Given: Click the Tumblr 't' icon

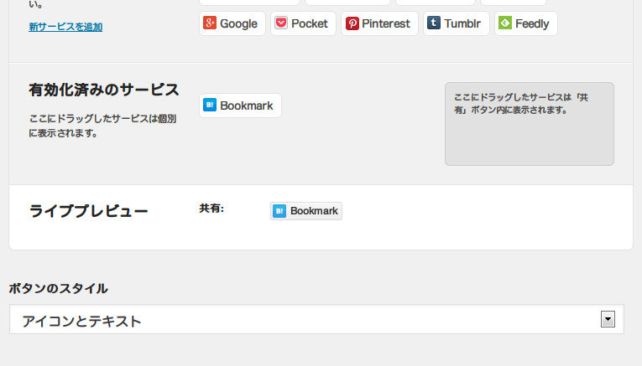Looking at the screenshot, I should [x=433, y=23].
